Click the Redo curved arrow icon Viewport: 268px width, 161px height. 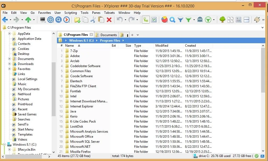132,20
